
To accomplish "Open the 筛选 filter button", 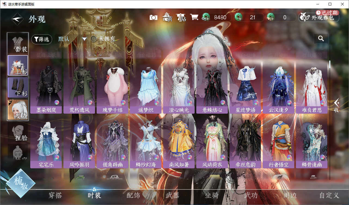I will click(42, 39).
